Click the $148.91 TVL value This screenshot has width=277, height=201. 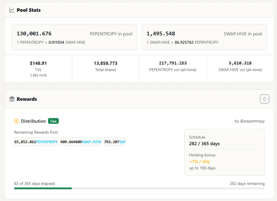click(x=38, y=63)
